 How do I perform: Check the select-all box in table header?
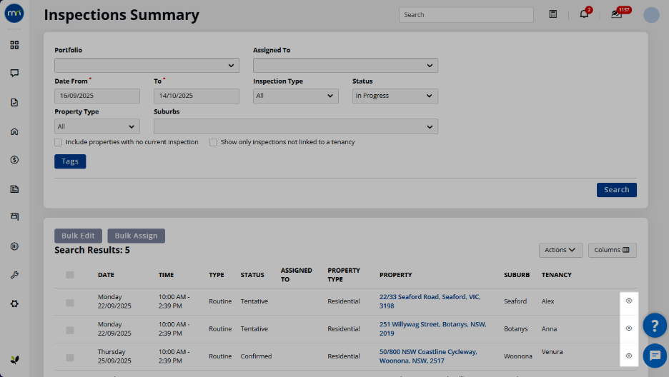click(70, 275)
